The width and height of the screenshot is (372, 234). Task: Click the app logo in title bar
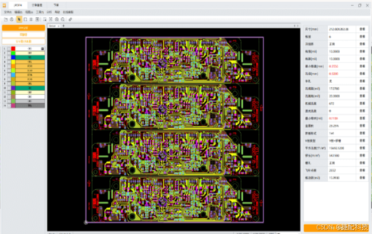click(4, 5)
